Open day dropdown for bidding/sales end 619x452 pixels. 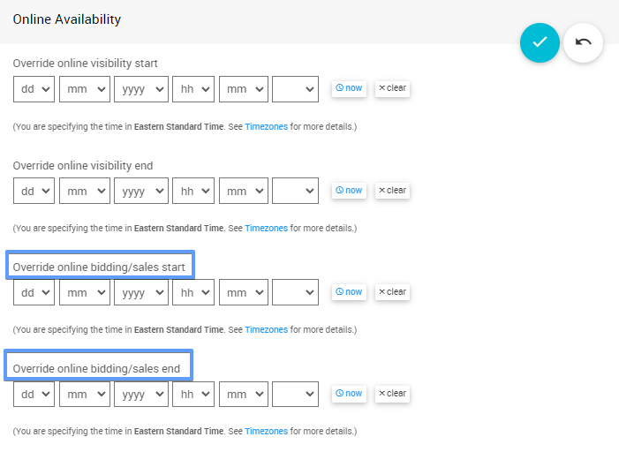tap(34, 394)
